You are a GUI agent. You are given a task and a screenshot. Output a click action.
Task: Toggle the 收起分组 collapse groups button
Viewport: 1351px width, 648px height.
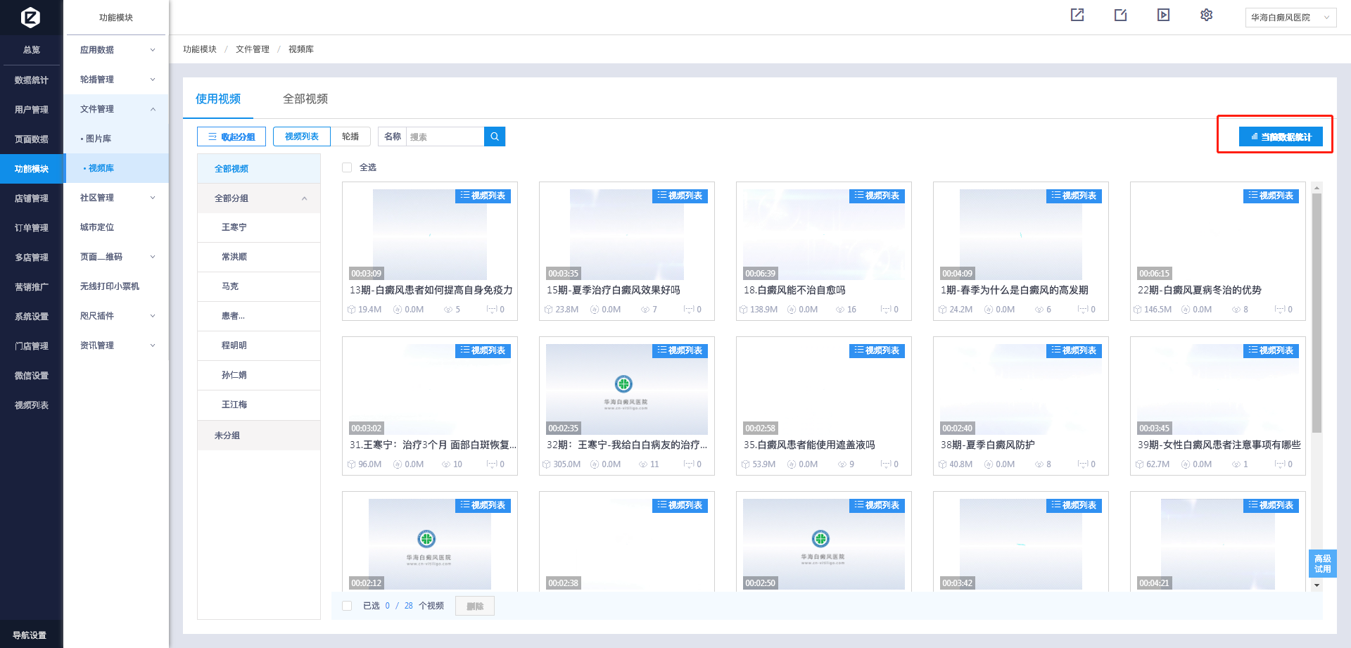(231, 136)
